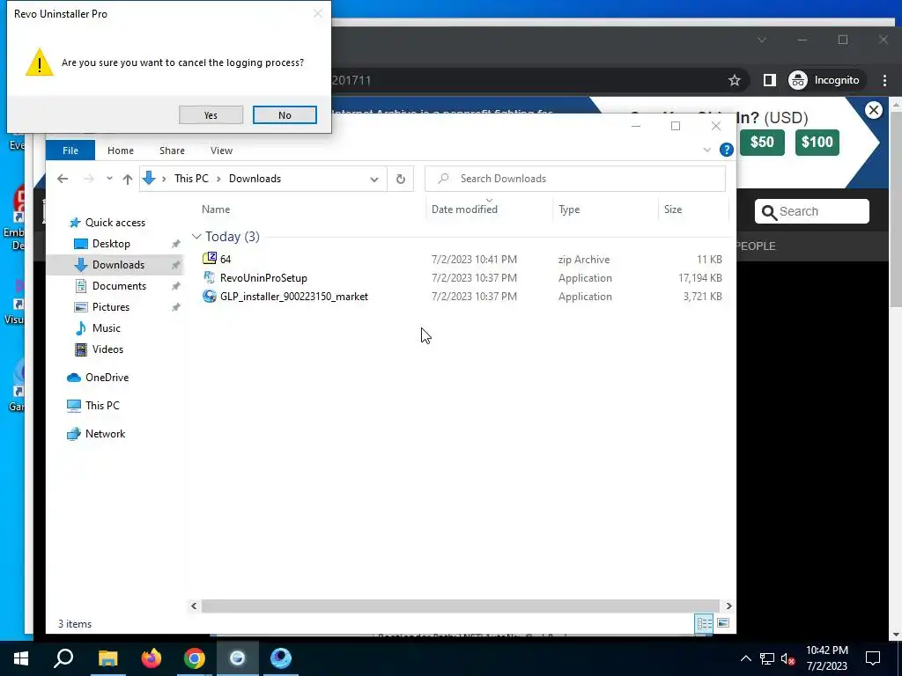The height and width of the screenshot is (676, 902).
Task: Expand address bar history dropdown
Action: (373, 180)
